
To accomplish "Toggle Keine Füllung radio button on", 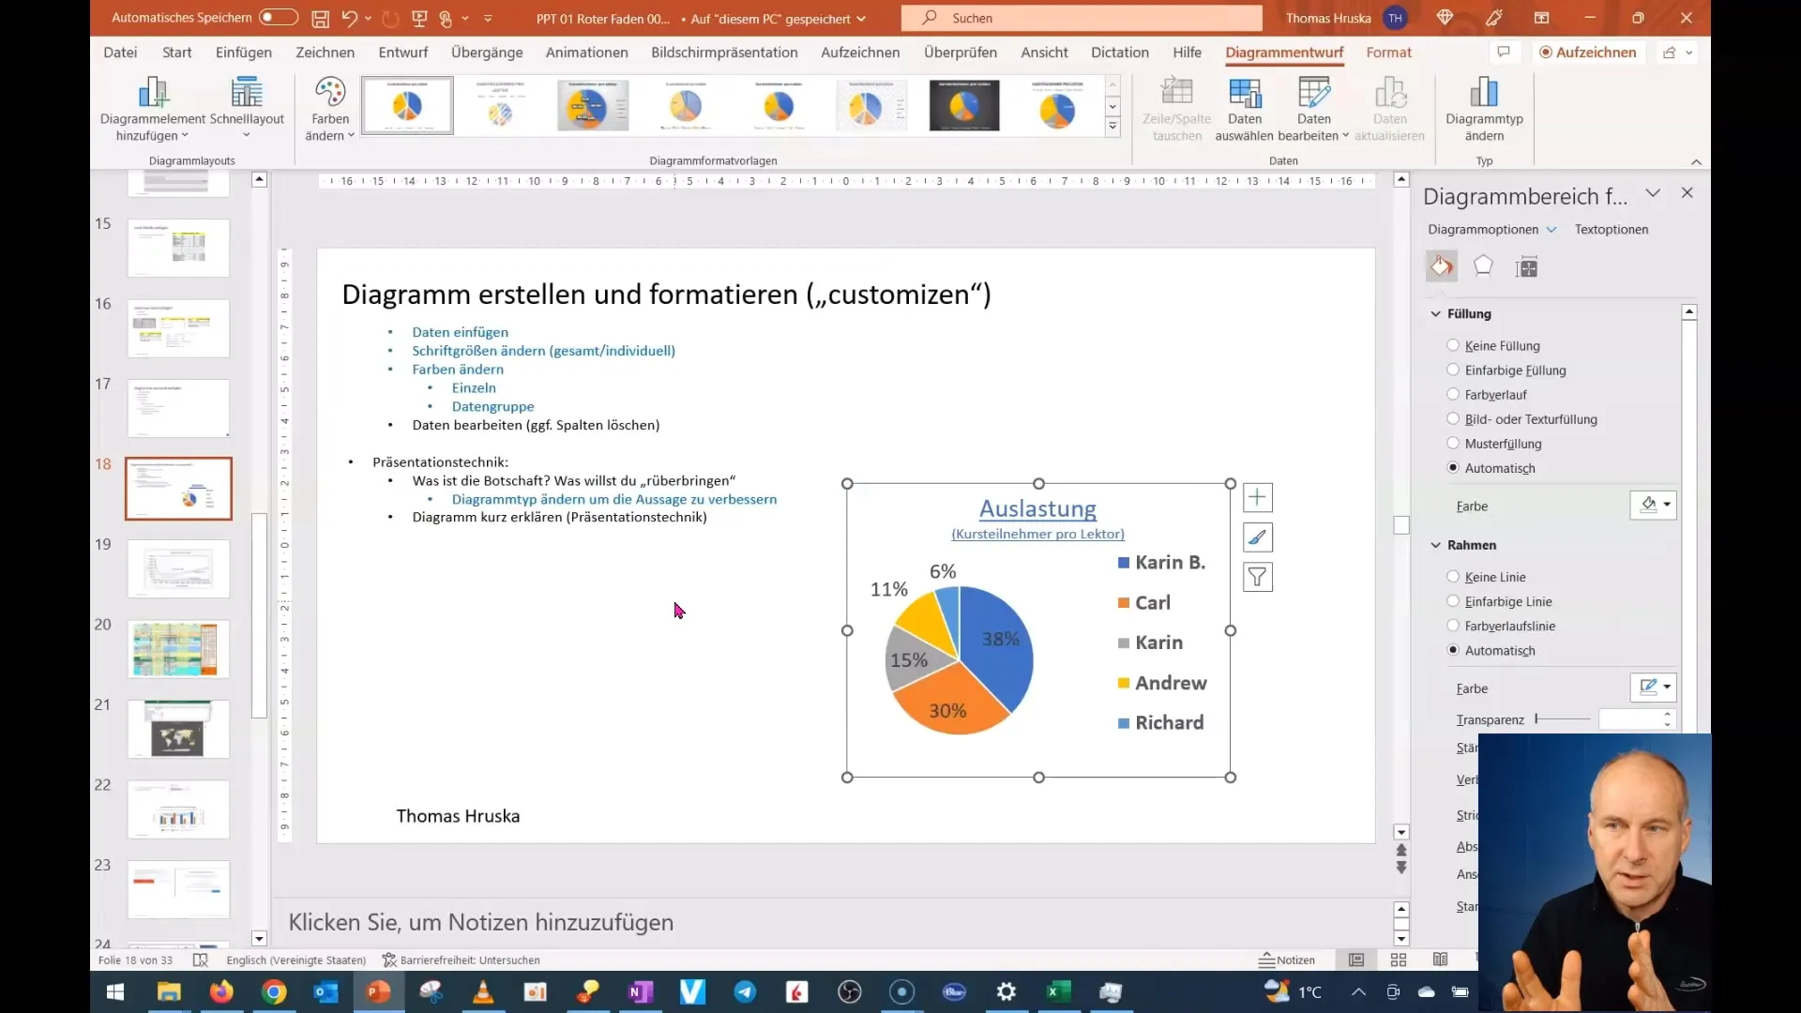I will [x=1453, y=345].
